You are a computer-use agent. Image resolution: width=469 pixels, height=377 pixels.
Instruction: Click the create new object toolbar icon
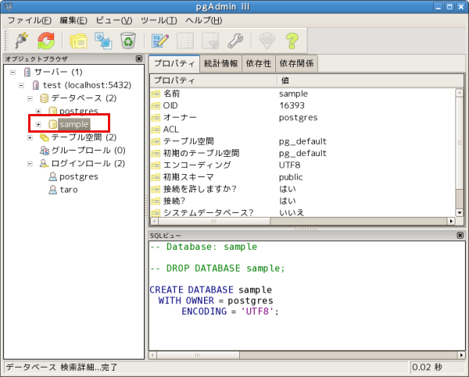coord(103,41)
